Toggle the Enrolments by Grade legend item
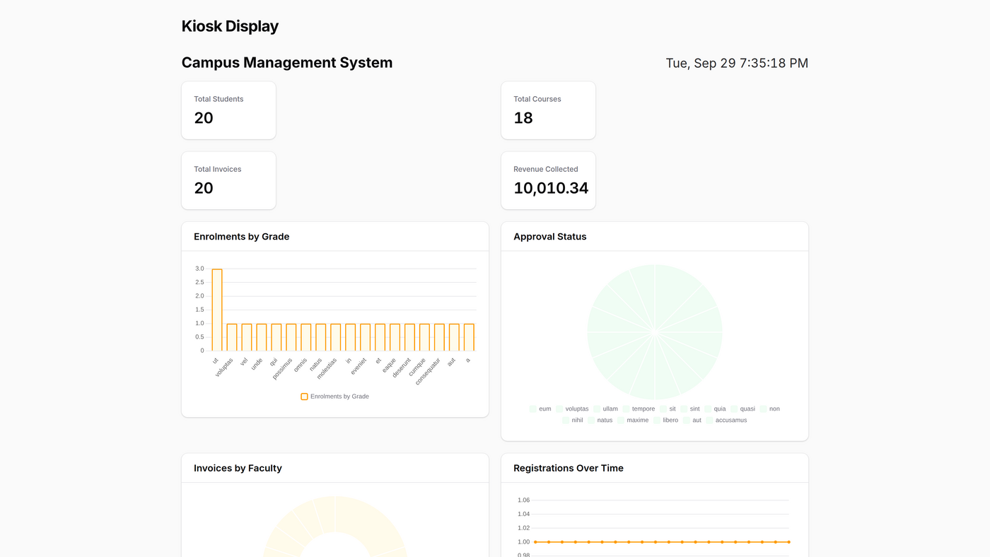Viewport: 990px width, 557px height. click(334, 397)
